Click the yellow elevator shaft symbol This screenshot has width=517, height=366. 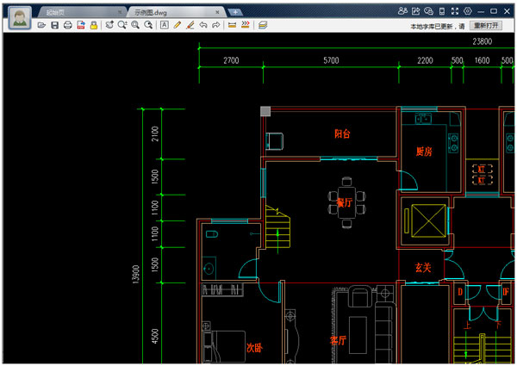tap(428, 220)
